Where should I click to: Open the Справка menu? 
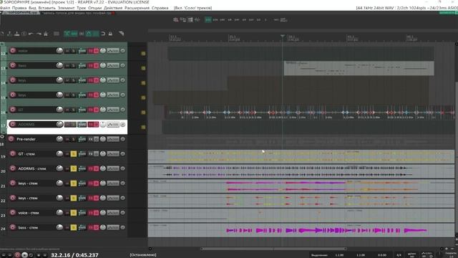point(160,8)
